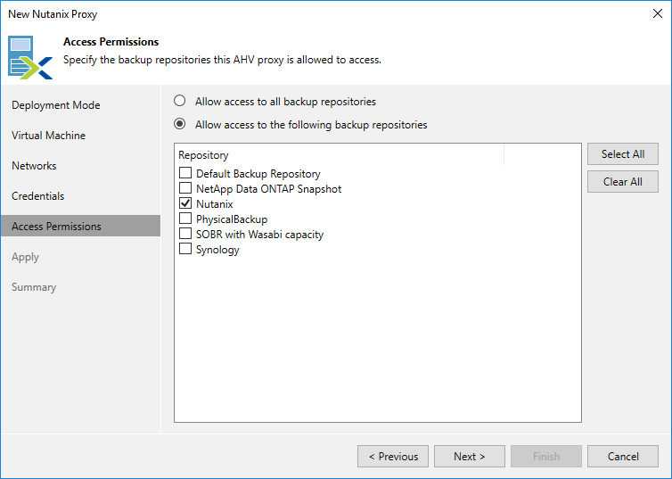
Task: Check the NetApp Data ONTAP Snapshot checkbox
Action: point(185,188)
